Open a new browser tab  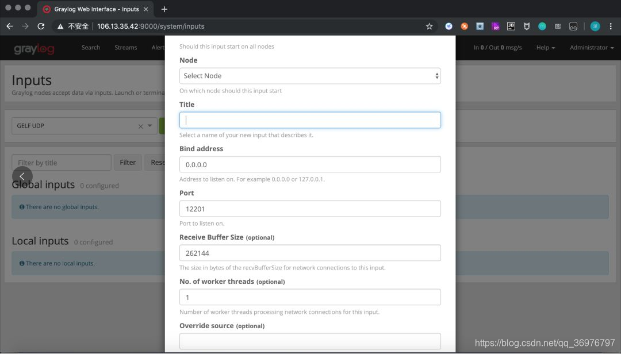coord(164,9)
